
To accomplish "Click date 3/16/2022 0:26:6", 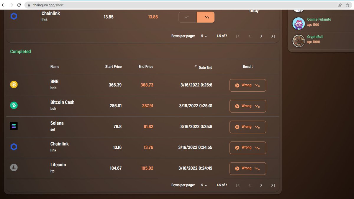I will (196, 85).
